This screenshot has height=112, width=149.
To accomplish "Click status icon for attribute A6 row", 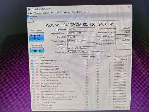I will tap(33, 72).
